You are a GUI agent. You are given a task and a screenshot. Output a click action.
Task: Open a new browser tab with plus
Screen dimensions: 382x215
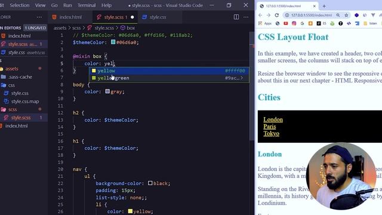[x=324, y=6]
